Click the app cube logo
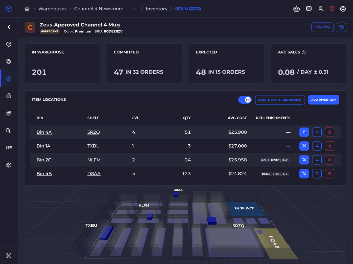The width and height of the screenshot is (353, 264). [9, 9]
